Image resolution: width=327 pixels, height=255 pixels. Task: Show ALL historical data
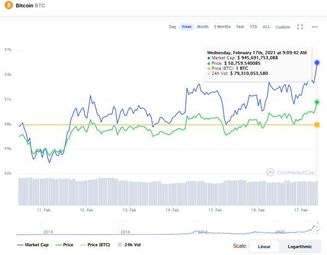click(266, 27)
